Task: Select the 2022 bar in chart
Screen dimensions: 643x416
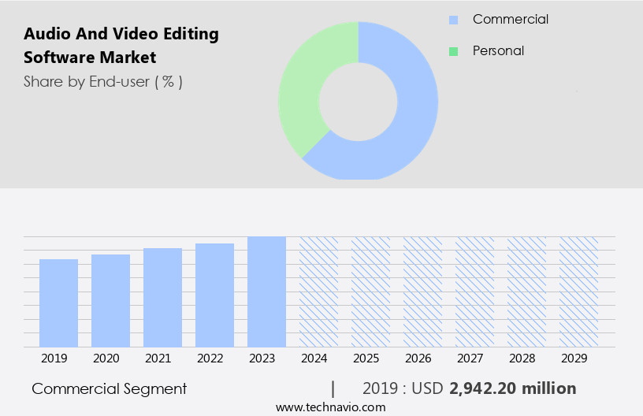Action: point(215,295)
